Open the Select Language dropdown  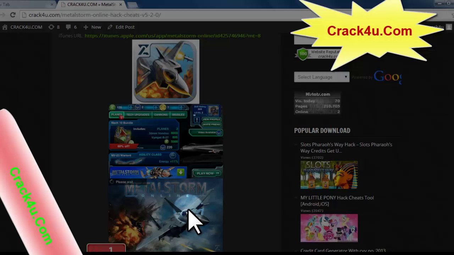(x=322, y=77)
